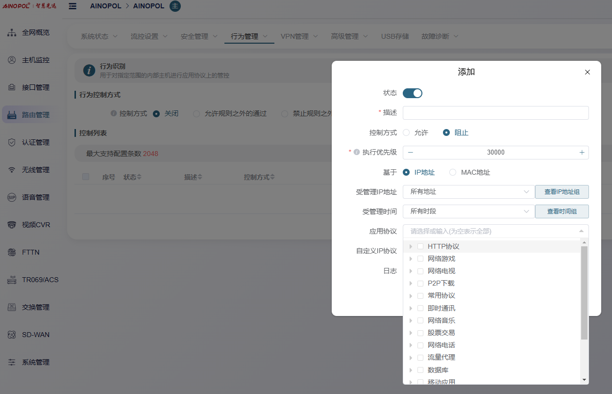Open 全网概览 network overview icon
Screen dimensions: 612x394
click(x=12, y=32)
